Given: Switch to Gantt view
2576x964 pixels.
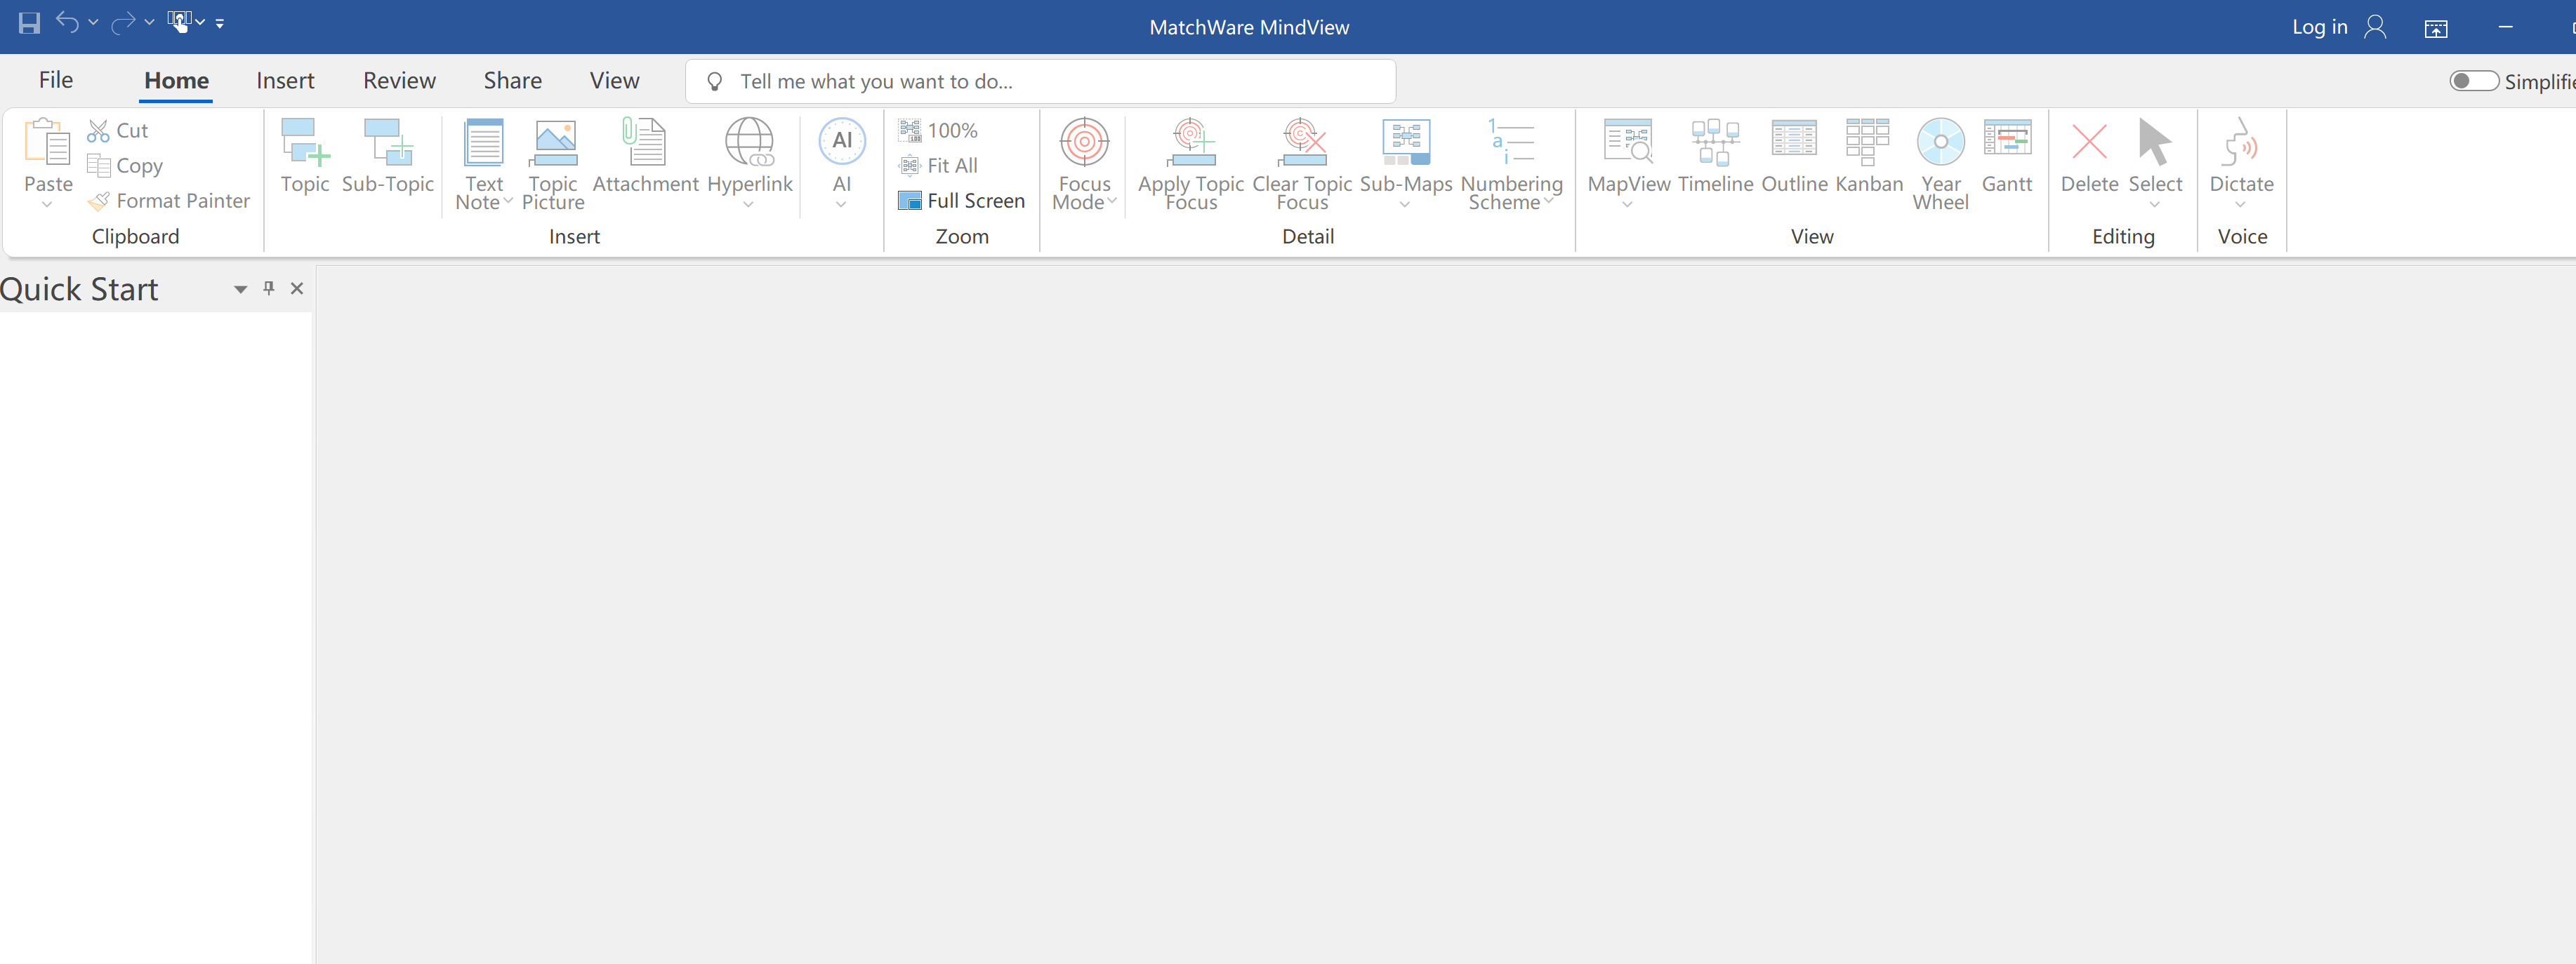Looking at the screenshot, I should (x=2007, y=156).
